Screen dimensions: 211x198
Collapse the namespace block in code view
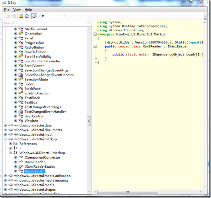click(95, 34)
